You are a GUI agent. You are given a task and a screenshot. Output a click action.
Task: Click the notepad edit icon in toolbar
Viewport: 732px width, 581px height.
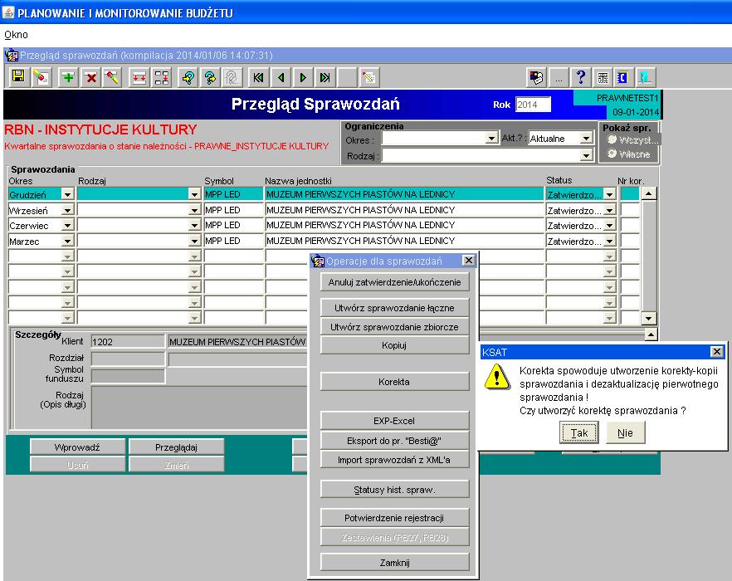coord(368,76)
